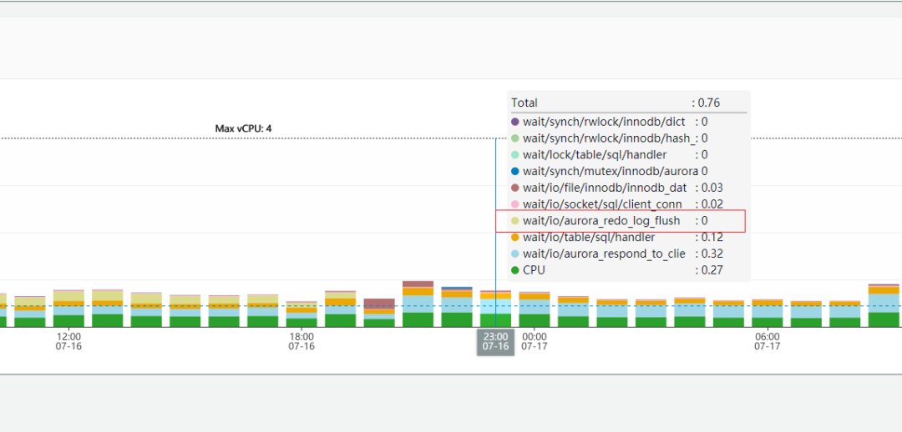Click the wait/io/aurora_respond_to_clie entry
902x432 pixels.
click(x=604, y=254)
